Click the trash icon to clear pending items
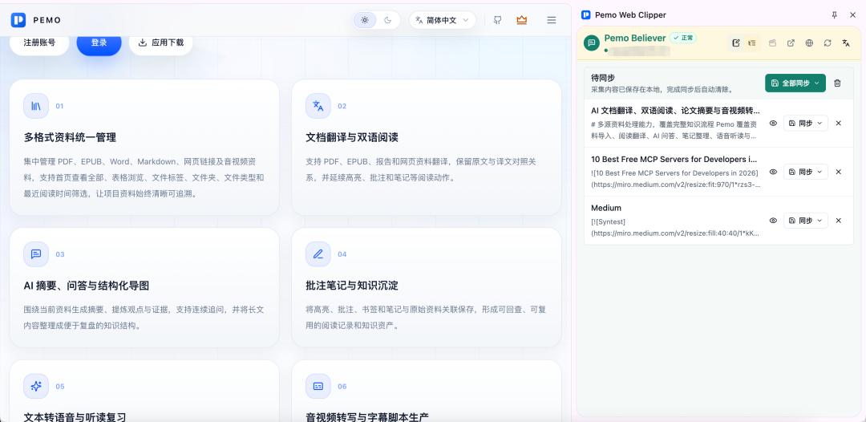 pos(837,83)
